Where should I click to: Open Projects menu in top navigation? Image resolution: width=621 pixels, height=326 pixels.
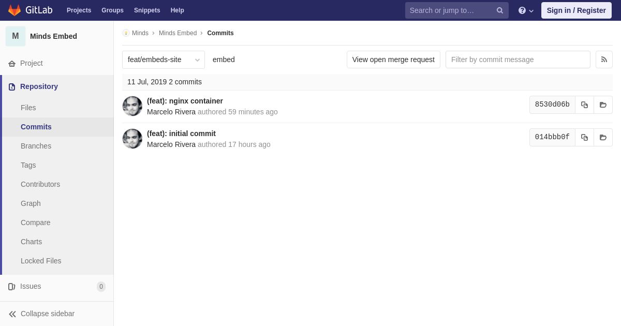coord(79,10)
